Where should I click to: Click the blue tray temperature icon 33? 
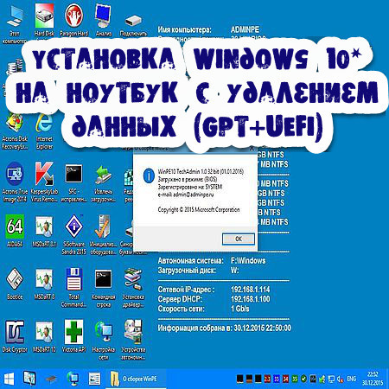point(277,379)
